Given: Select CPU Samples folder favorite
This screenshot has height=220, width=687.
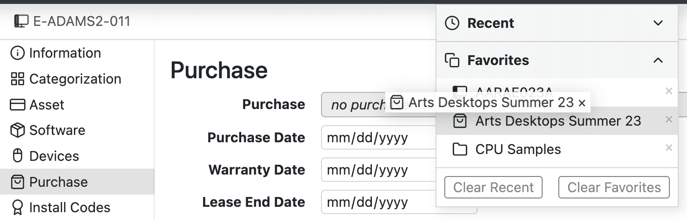Looking at the screenshot, I should (x=518, y=149).
